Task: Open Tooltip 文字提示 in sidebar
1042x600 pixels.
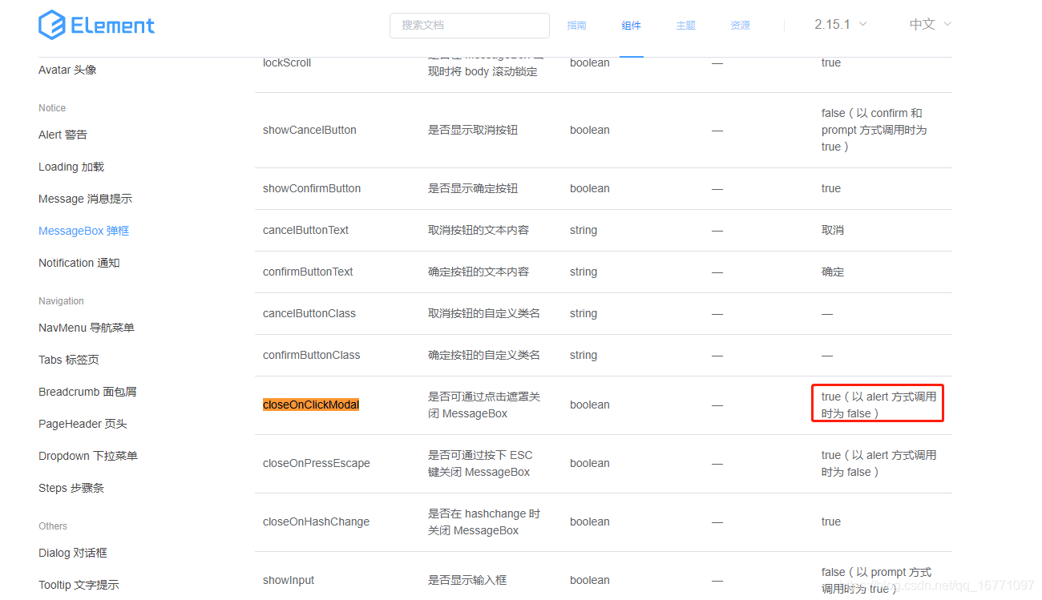Action: [x=79, y=585]
